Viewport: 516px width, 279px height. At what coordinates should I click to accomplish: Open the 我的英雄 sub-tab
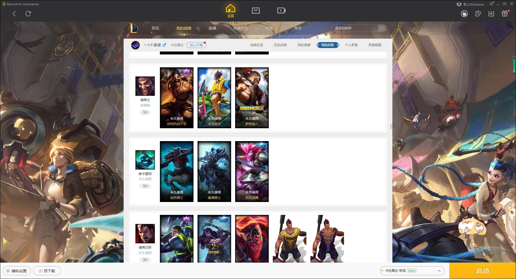click(304, 45)
